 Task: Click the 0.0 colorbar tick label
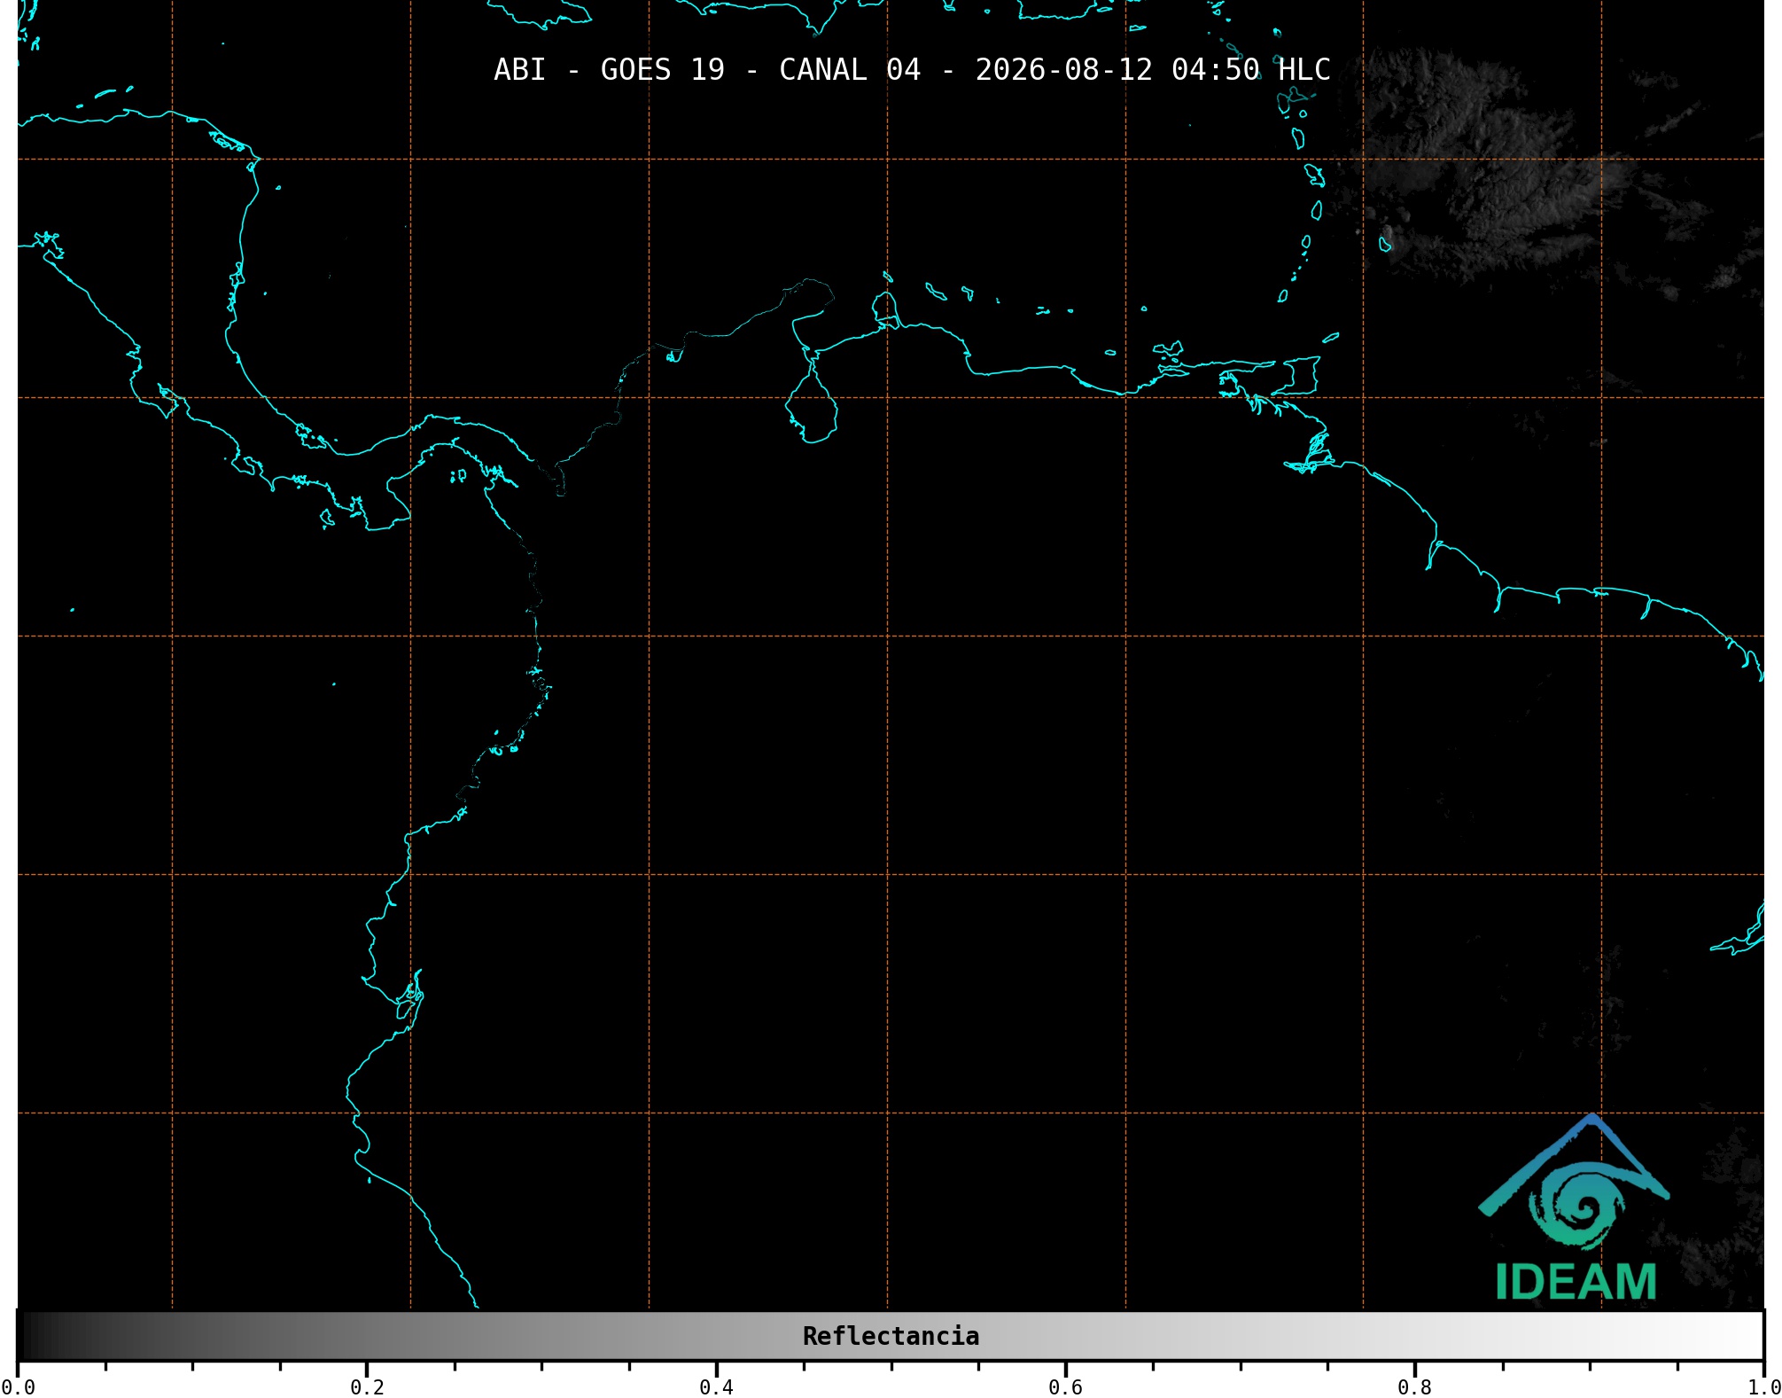18,1387
